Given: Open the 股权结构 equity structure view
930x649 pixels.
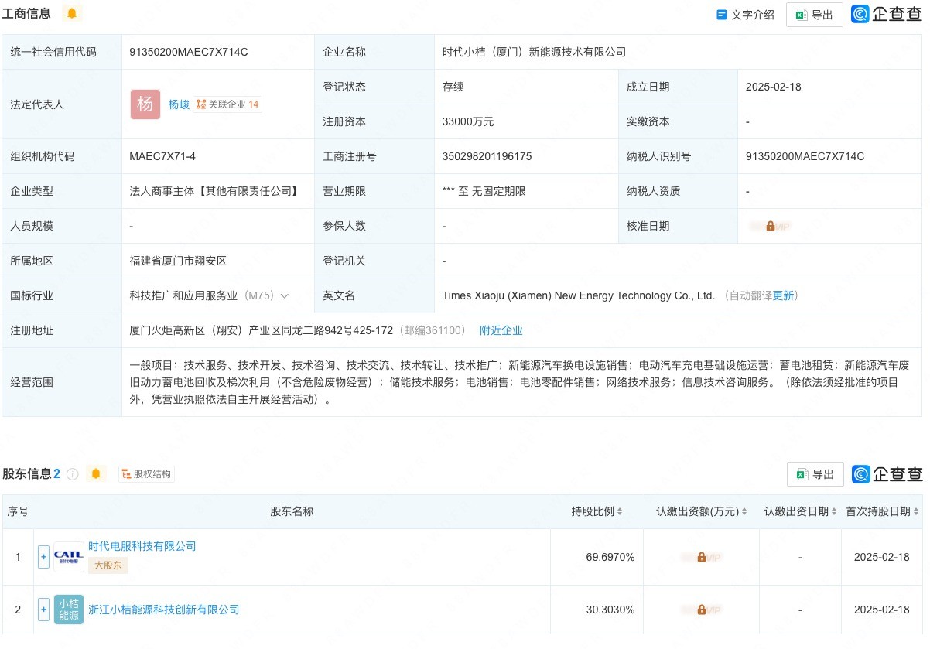Looking at the screenshot, I should [x=147, y=474].
